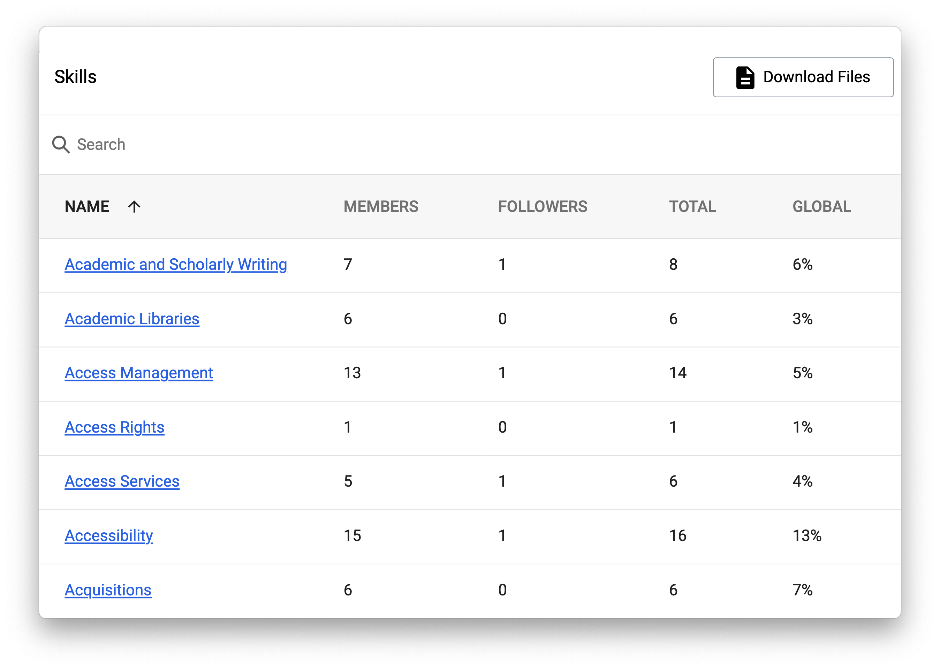This screenshot has height=670, width=940.
Task: Open the Acquisitions skill link
Action: coord(108,590)
